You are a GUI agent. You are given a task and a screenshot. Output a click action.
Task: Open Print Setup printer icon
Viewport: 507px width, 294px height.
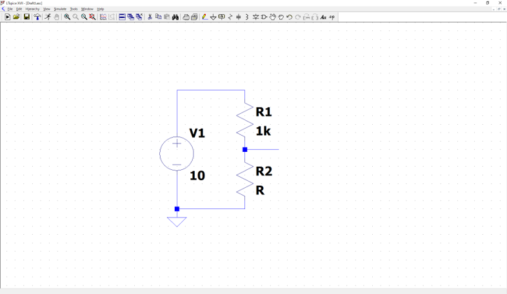coord(186,17)
